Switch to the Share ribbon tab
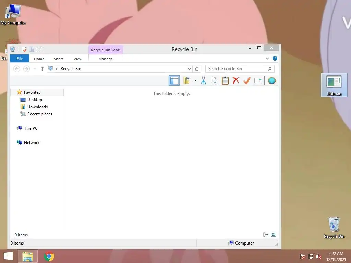 [59, 59]
